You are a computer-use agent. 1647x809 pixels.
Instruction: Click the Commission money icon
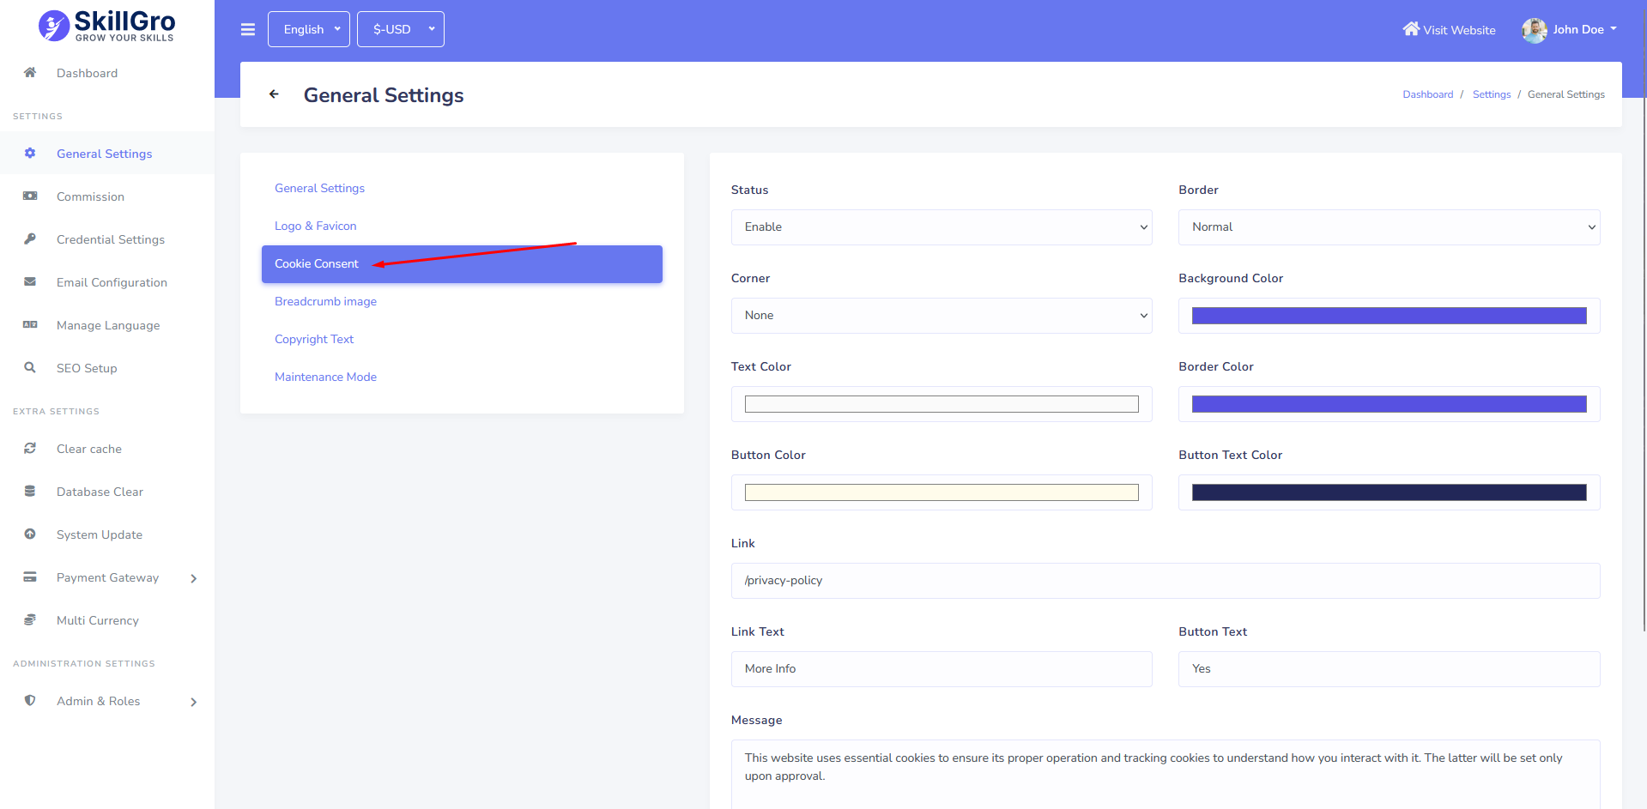point(30,196)
